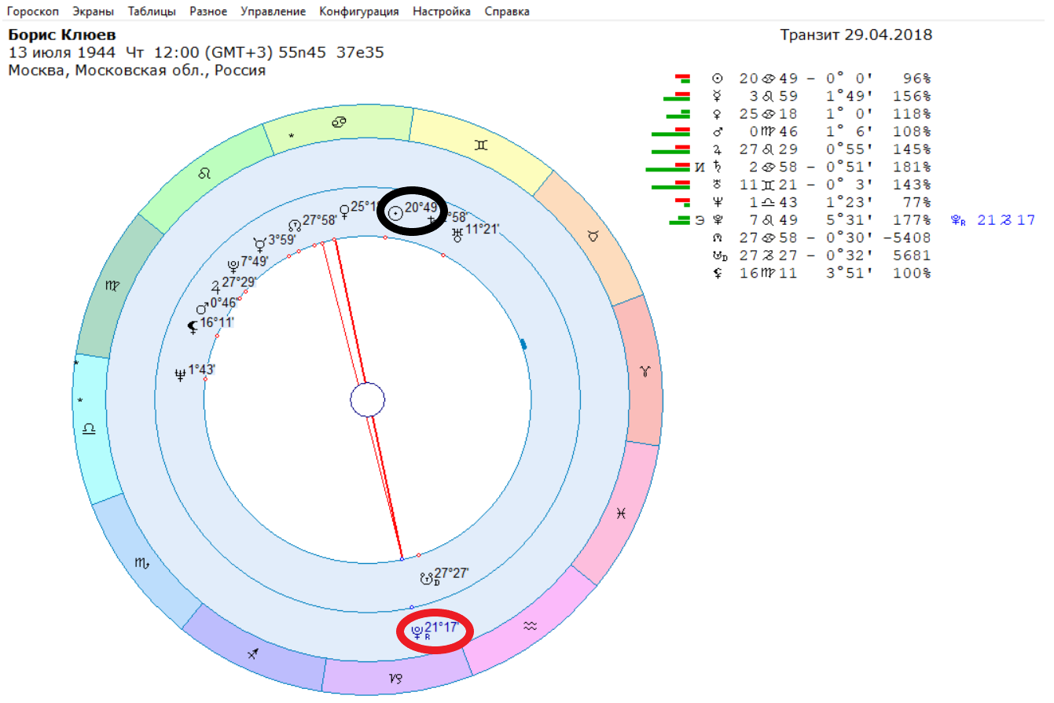This screenshot has height=703, width=1054.
Task: Click the blue marker on the inner circle
Action: [523, 344]
